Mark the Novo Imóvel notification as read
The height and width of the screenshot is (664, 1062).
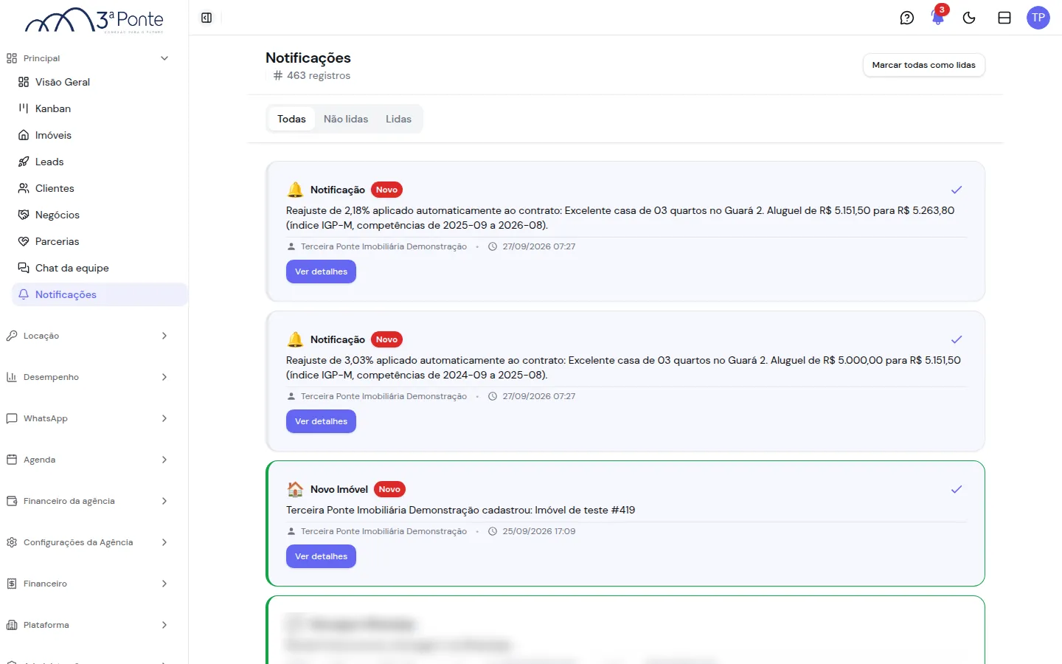pos(957,489)
